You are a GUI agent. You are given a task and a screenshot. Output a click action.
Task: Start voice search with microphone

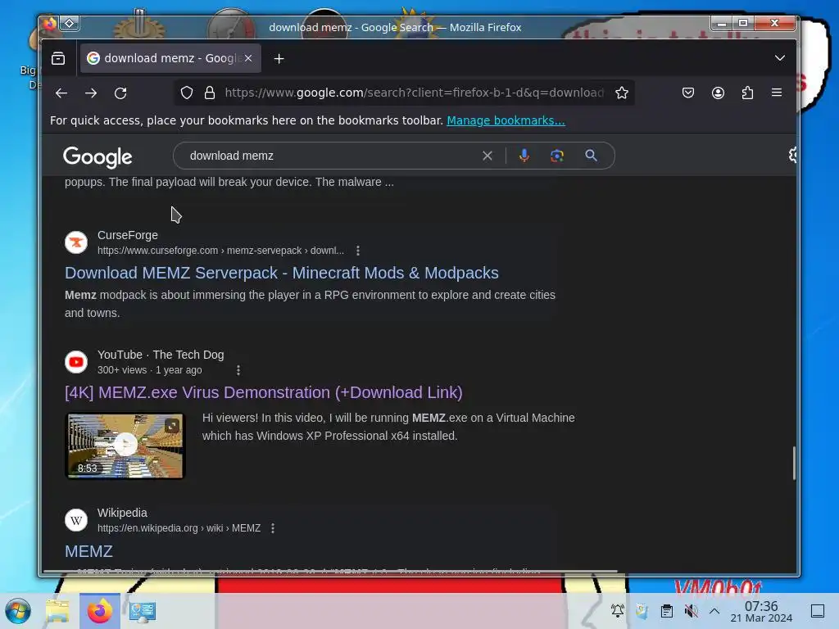[x=524, y=156]
